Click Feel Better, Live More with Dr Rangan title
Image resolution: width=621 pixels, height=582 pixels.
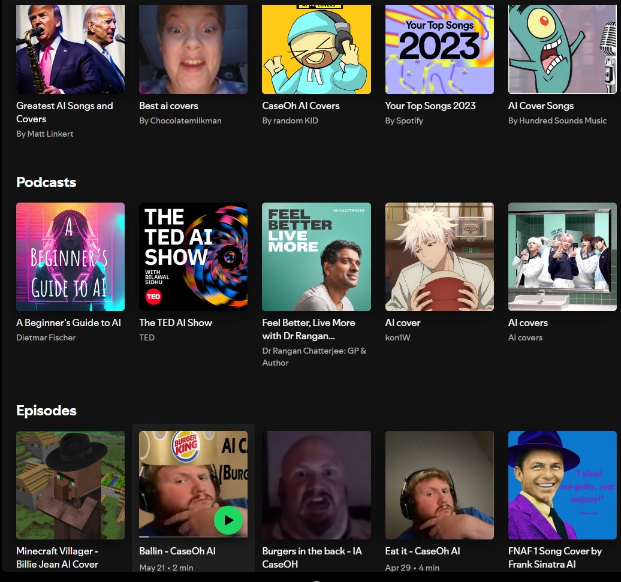click(309, 330)
